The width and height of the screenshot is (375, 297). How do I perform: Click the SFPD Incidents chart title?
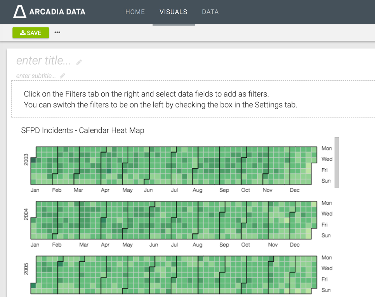pos(83,131)
